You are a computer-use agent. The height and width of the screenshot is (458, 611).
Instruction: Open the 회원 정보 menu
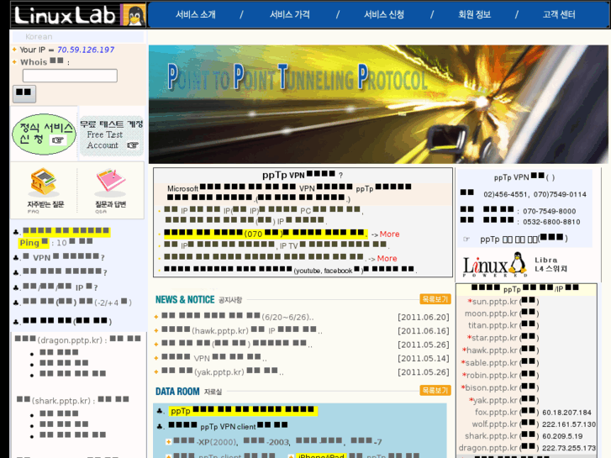pyautogui.click(x=474, y=15)
